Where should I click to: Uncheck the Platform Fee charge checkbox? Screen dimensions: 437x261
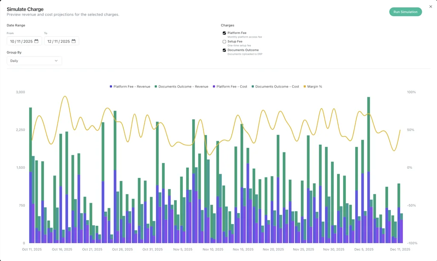click(x=224, y=33)
